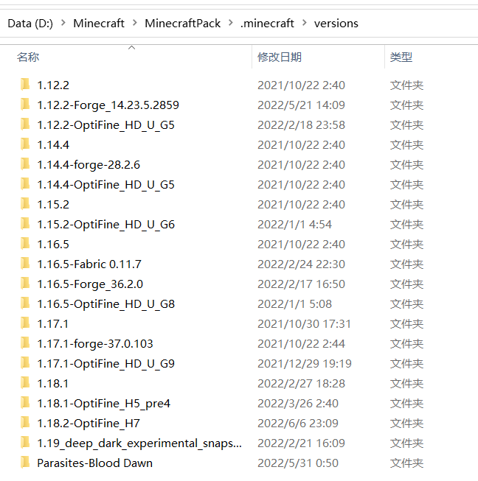The width and height of the screenshot is (478, 481).
Task: Select 1.16.5-Forge_36.2.0 folder name
Action: click(x=90, y=284)
